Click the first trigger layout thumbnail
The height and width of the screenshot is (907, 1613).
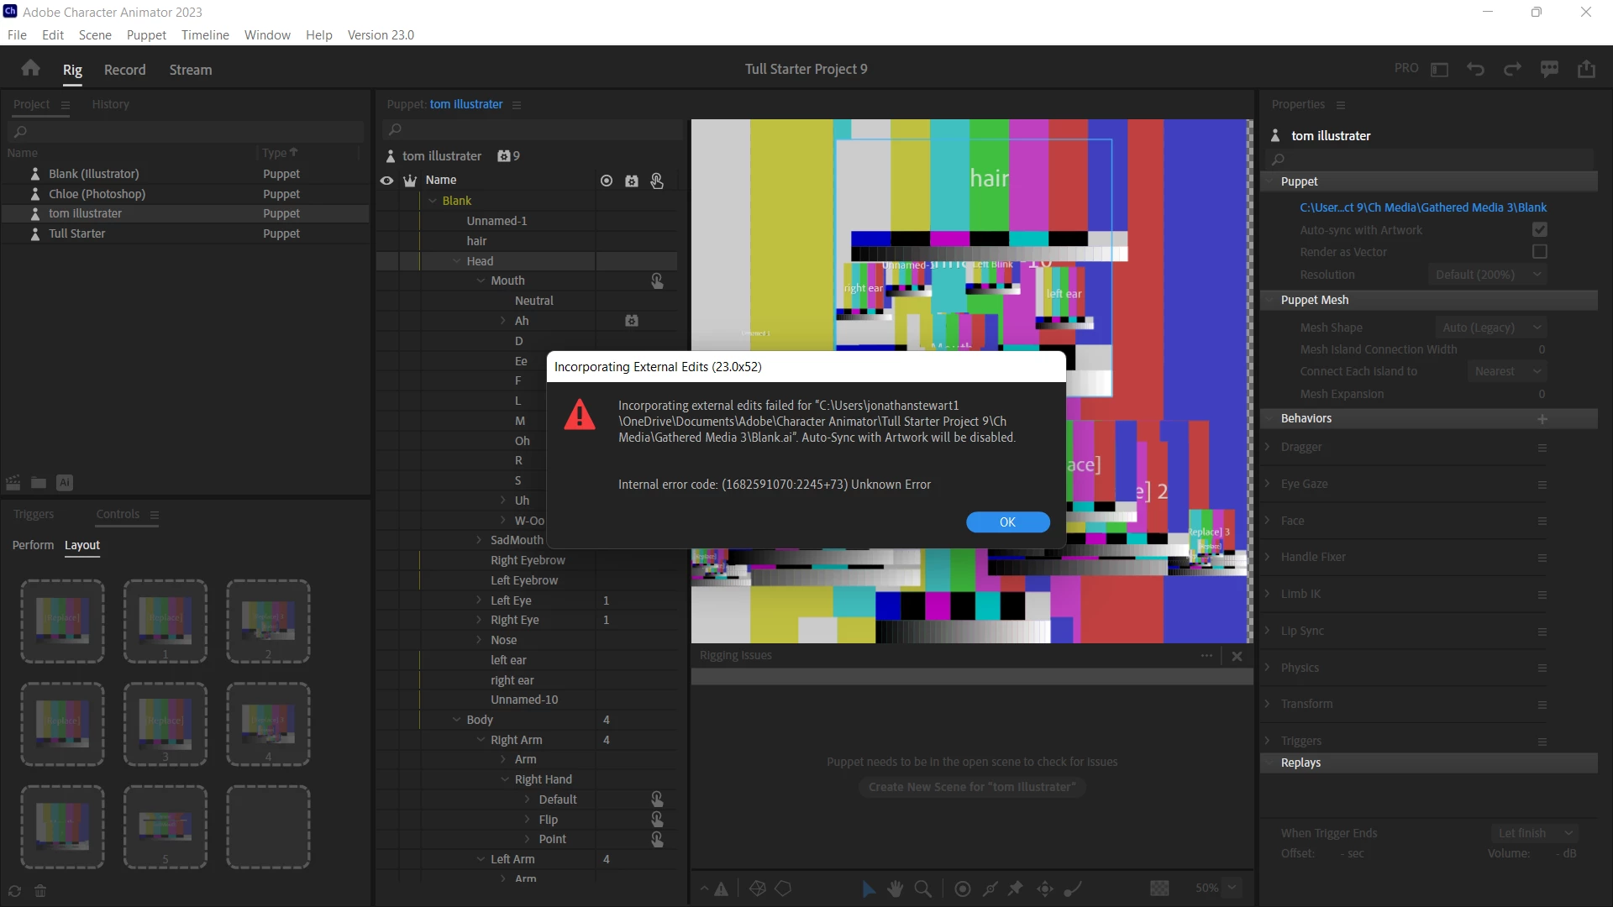tap(63, 621)
